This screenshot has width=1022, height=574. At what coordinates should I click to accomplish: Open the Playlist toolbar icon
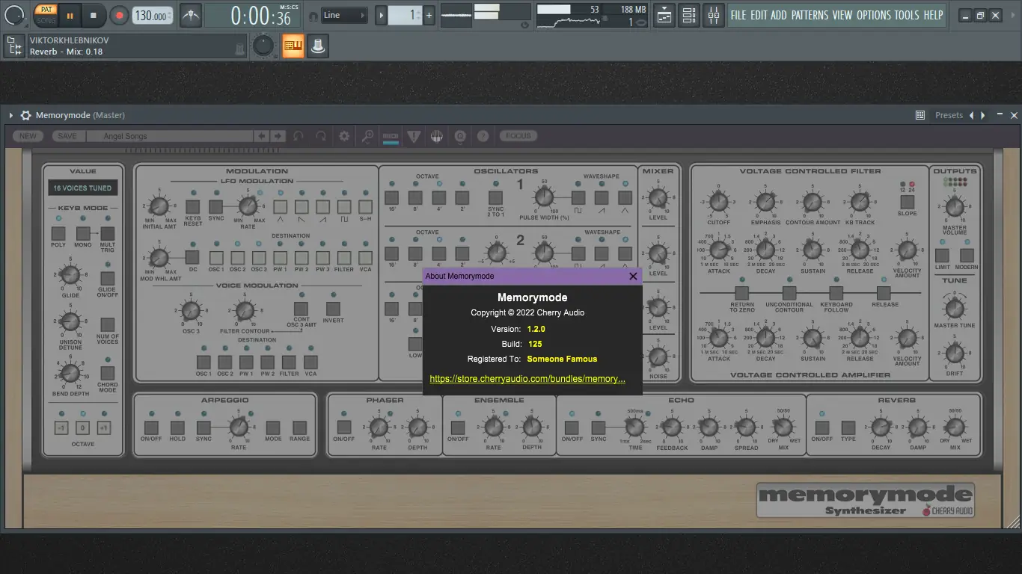point(664,15)
